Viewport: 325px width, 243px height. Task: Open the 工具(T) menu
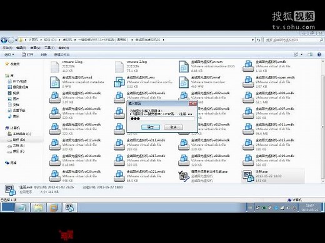(49, 48)
